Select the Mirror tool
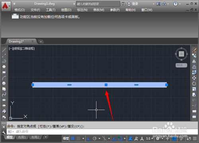199x143 pixels. 194,61
